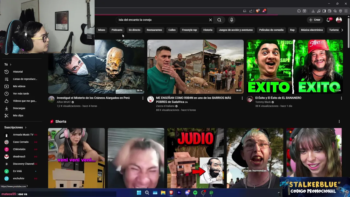Open the account avatar menu
This screenshot has height=197, width=350.
(339, 20)
